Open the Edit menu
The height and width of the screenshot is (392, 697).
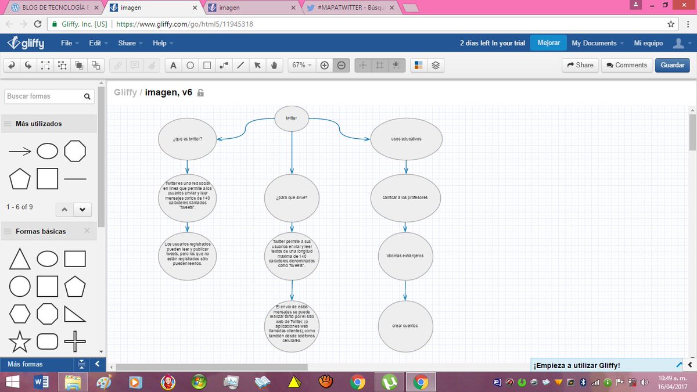pos(98,43)
